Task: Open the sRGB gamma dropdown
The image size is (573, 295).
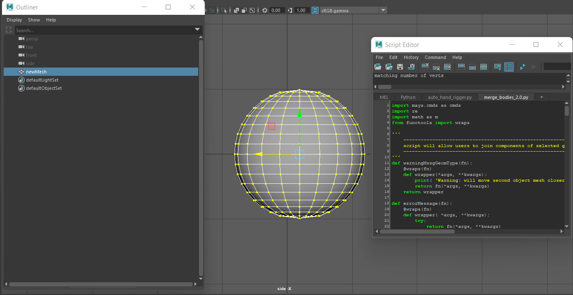Action: [383, 10]
